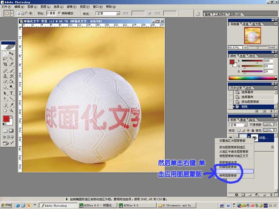Add a layer style in Layers panel

237,195
